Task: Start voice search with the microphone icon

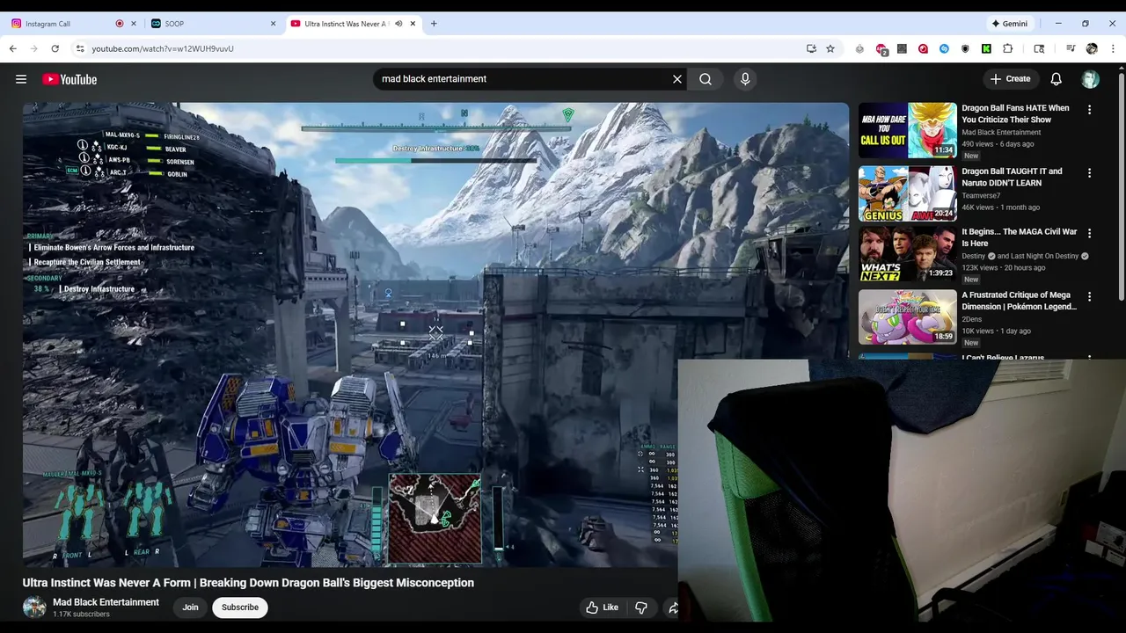Action: (745, 79)
